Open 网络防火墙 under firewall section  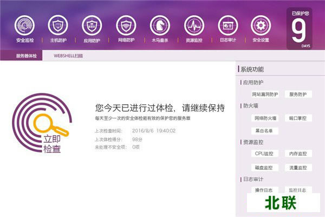click(265, 118)
